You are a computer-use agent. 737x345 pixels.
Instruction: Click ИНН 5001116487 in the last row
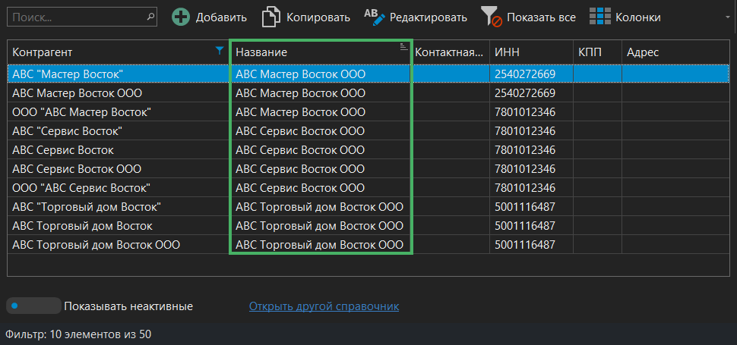[x=525, y=245]
